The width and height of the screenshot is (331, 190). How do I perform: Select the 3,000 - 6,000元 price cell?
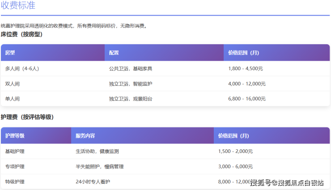[x=235, y=167]
